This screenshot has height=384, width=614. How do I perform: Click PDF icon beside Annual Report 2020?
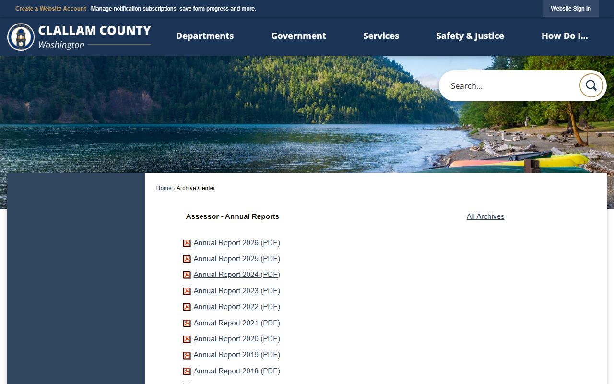[x=187, y=339]
